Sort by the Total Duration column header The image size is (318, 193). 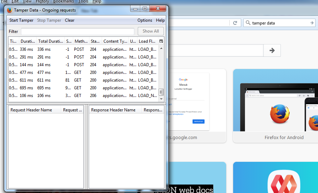(50, 41)
